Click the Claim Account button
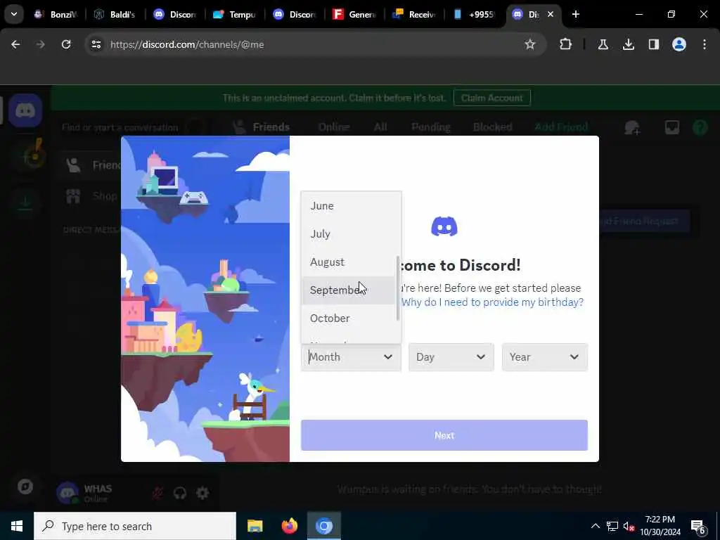 (x=491, y=98)
